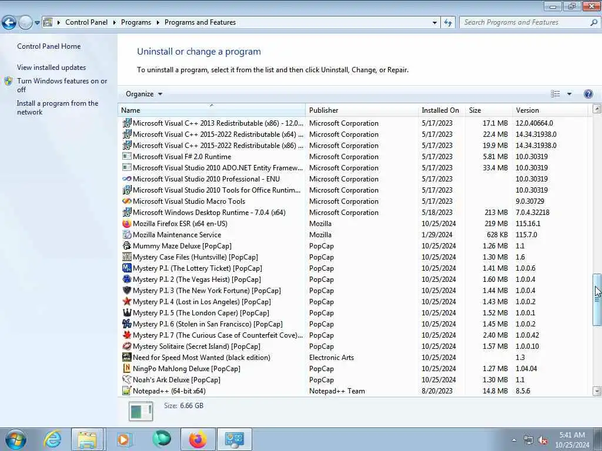Click the scrollbar down arrow

pos(597,391)
